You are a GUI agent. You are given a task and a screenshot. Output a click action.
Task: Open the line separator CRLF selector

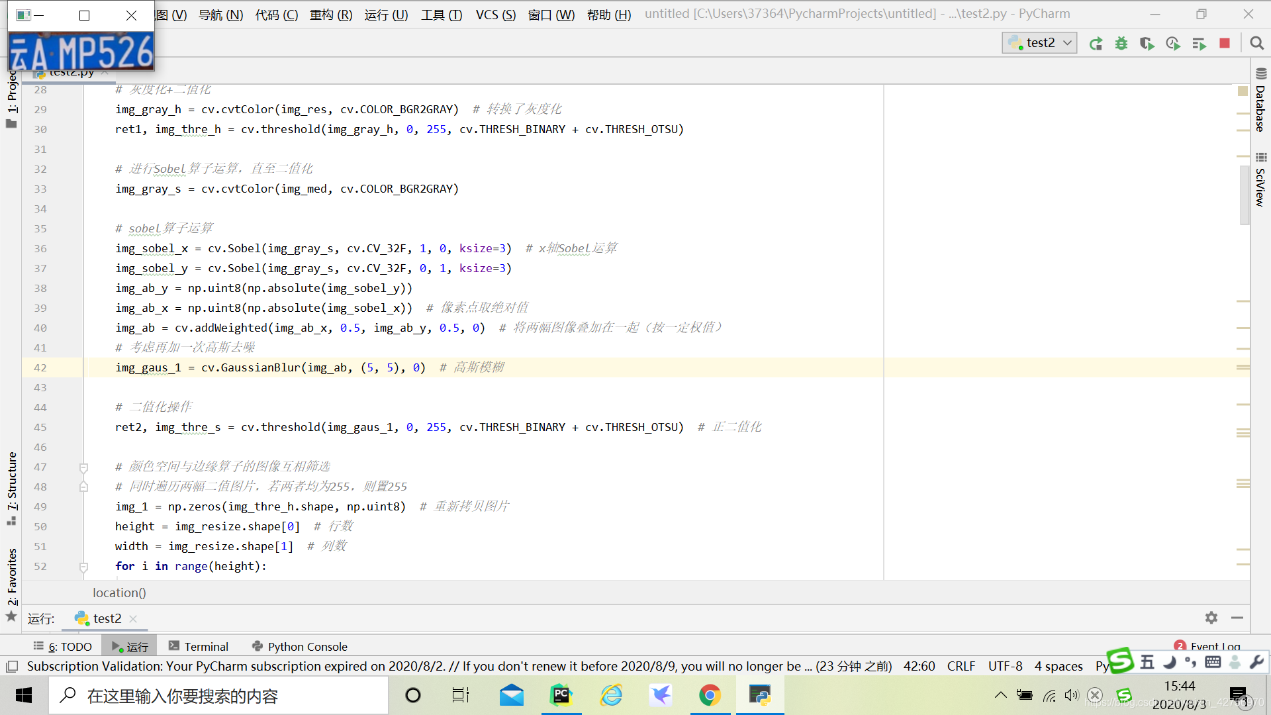click(961, 666)
